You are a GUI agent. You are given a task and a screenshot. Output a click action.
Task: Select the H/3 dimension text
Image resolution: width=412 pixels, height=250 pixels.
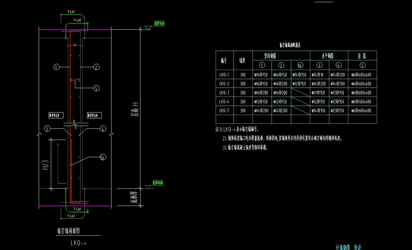click(46, 165)
